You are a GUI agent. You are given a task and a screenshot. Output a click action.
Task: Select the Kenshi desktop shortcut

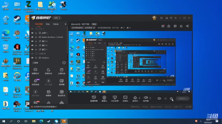point(64,6)
